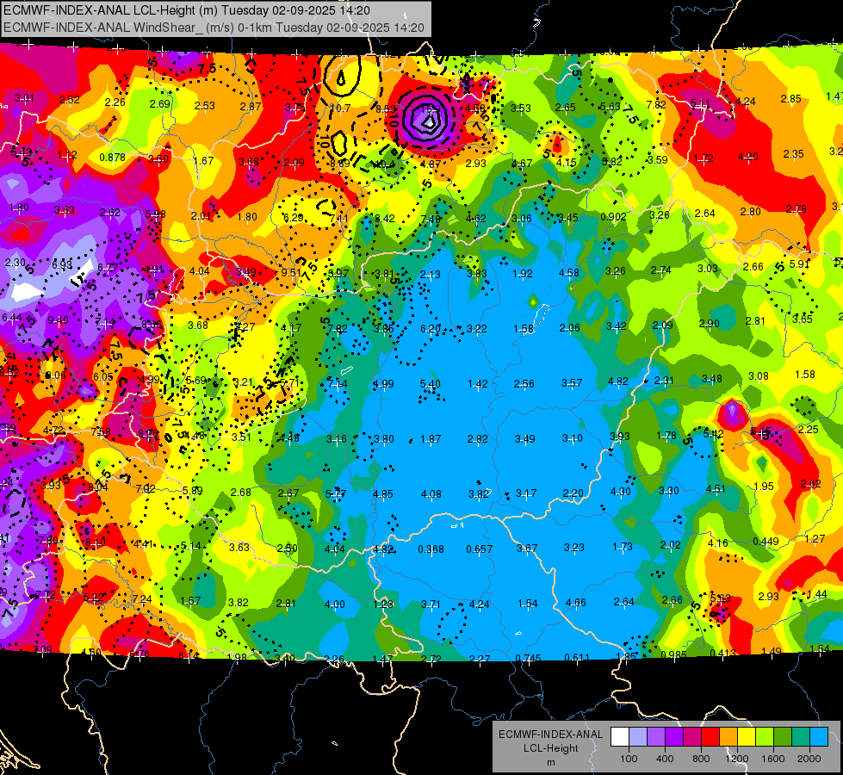Click the wind shear value 1.27

point(815,538)
